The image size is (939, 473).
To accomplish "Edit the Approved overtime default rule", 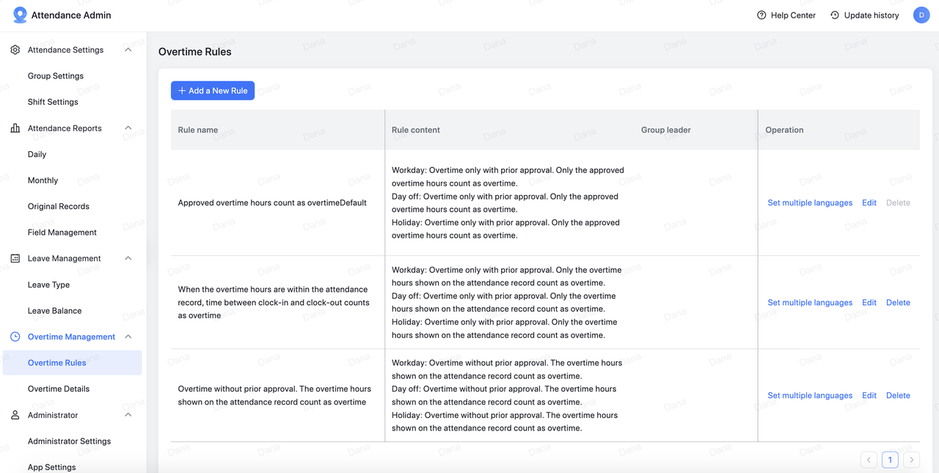I will coord(869,203).
